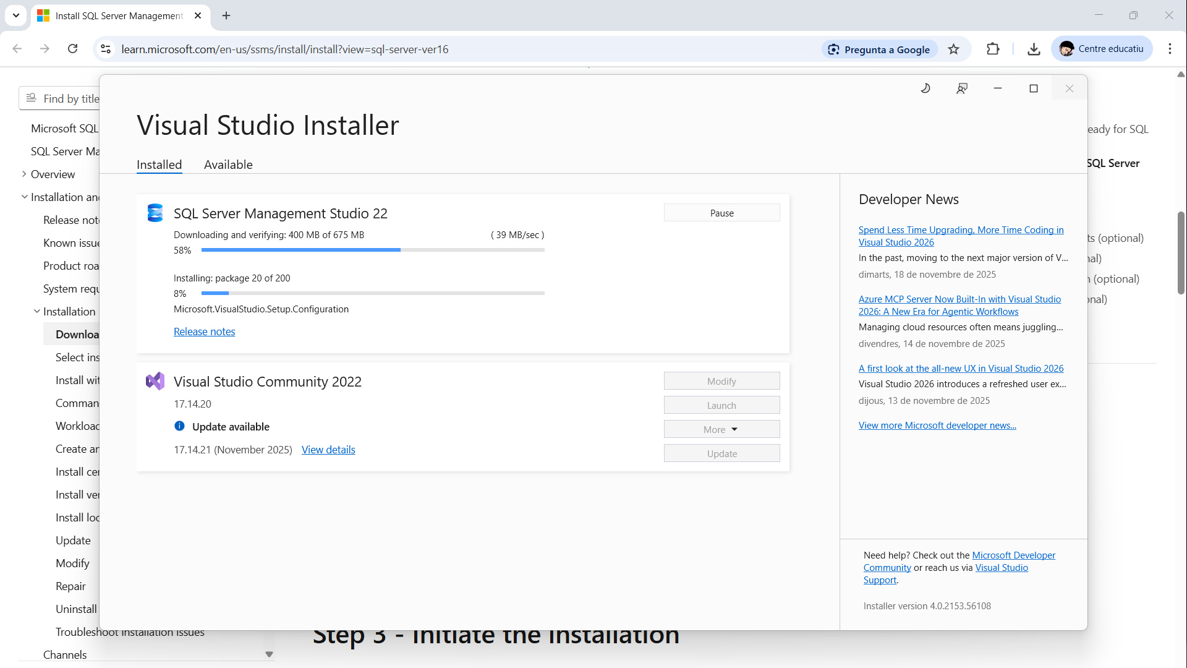
Task: Switch to the Available tab
Action: (x=228, y=165)
